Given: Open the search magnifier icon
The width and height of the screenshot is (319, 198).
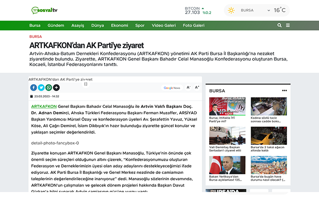Looking at the screenshot, I should pyautogui.click(x=279, y=25).
